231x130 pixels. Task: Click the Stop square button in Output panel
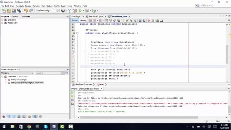tap(72, 100)
